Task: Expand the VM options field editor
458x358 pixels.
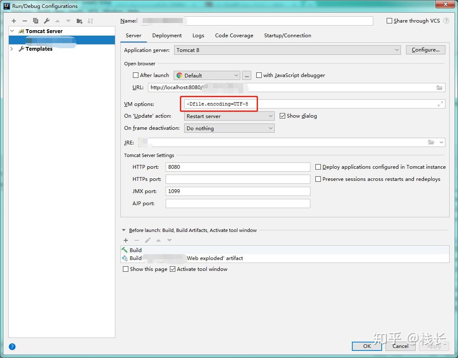Action: point(440,104)
